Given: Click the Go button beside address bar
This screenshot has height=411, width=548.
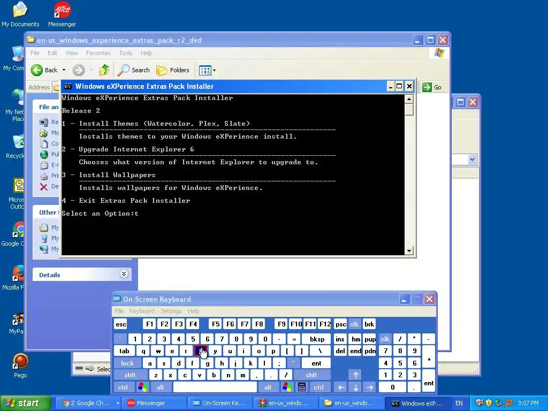Looking at the screenshot, I should pos(432,87).
